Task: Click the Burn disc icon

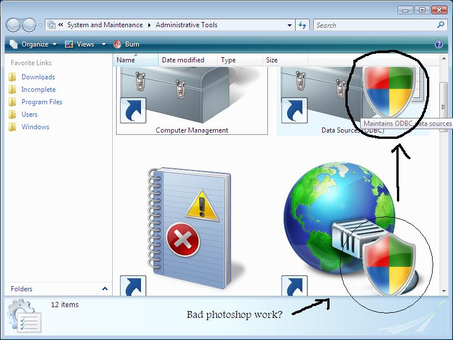Action: click(x=117, y=44)
